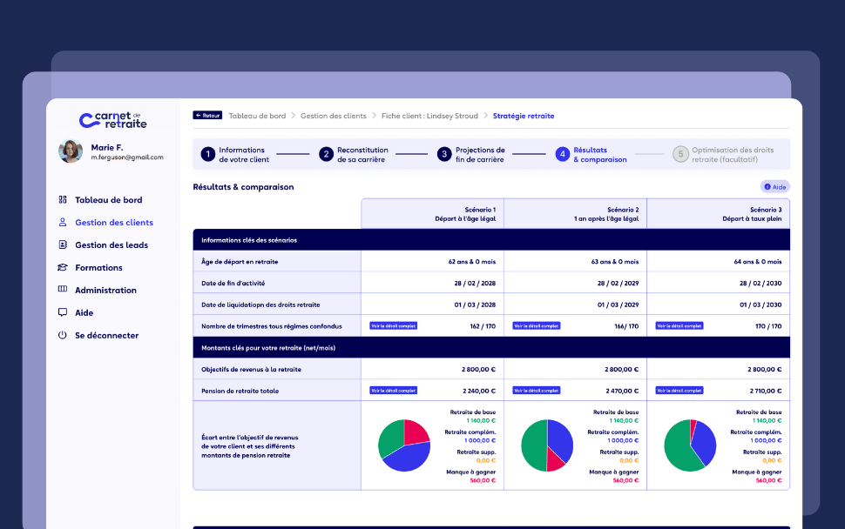
Task: Go to step 2 Reconstitution de sa carrière
Action: pos(354,155)
